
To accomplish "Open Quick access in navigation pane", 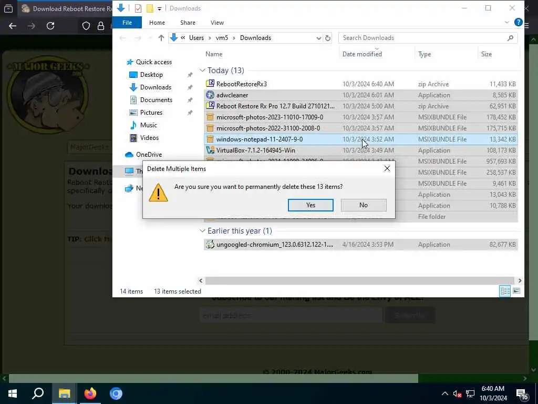I will tap(154, 62).
